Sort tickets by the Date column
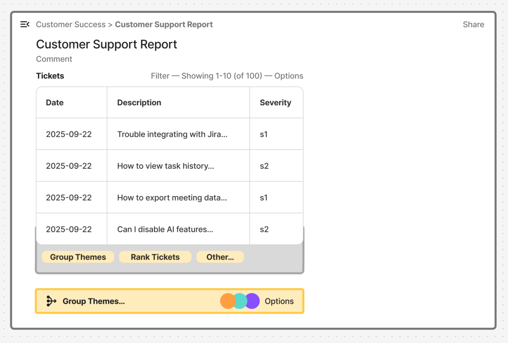 pos(55,102)
